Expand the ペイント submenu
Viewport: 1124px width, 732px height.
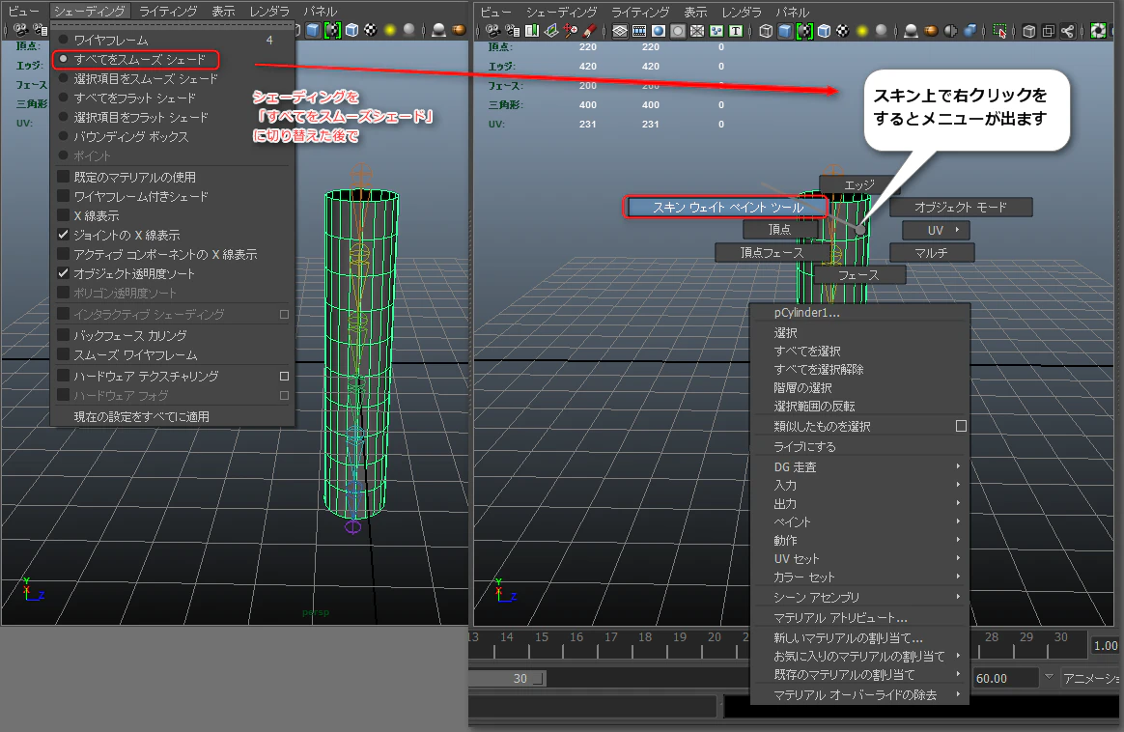[860, 521]
